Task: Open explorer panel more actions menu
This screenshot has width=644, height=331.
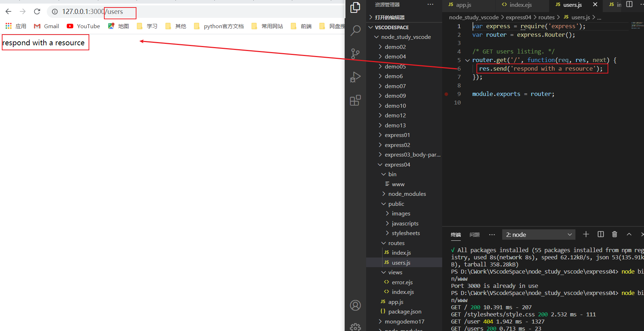Action: (430, 5)
